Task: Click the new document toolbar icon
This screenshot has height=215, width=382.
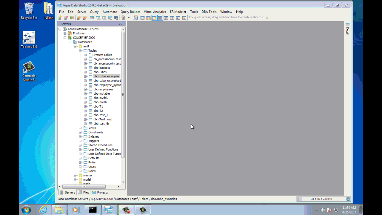Action: 123,18
